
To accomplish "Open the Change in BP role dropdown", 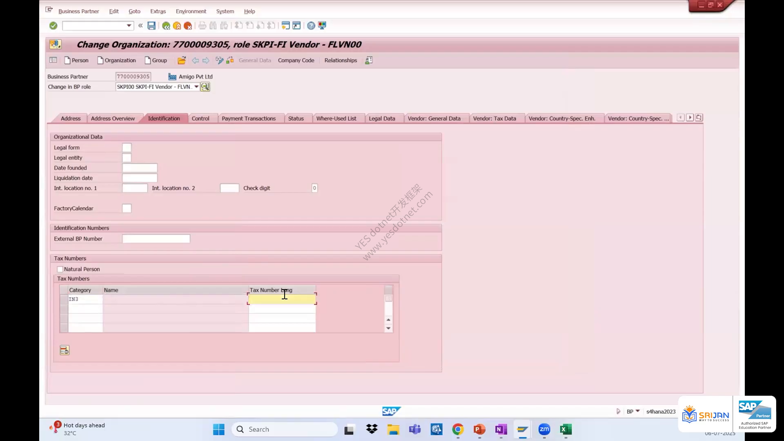I will point(196,87).
